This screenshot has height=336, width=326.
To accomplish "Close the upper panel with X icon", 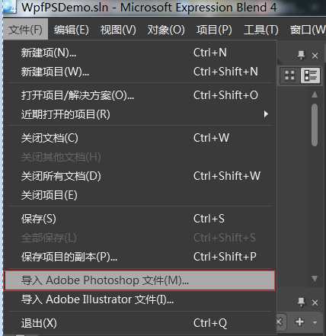I will (x=315, y=56).
